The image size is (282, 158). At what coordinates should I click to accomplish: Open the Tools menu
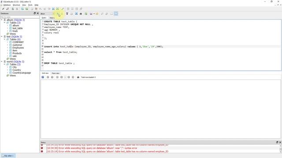[x=30, y=5]
